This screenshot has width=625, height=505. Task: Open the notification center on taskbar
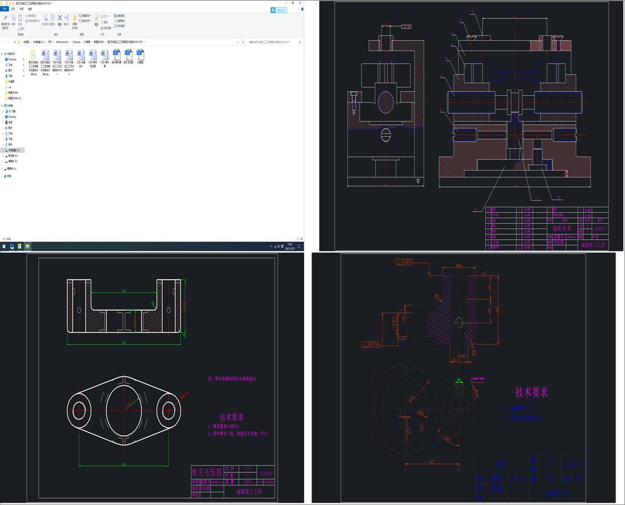(x=299, y=247)
